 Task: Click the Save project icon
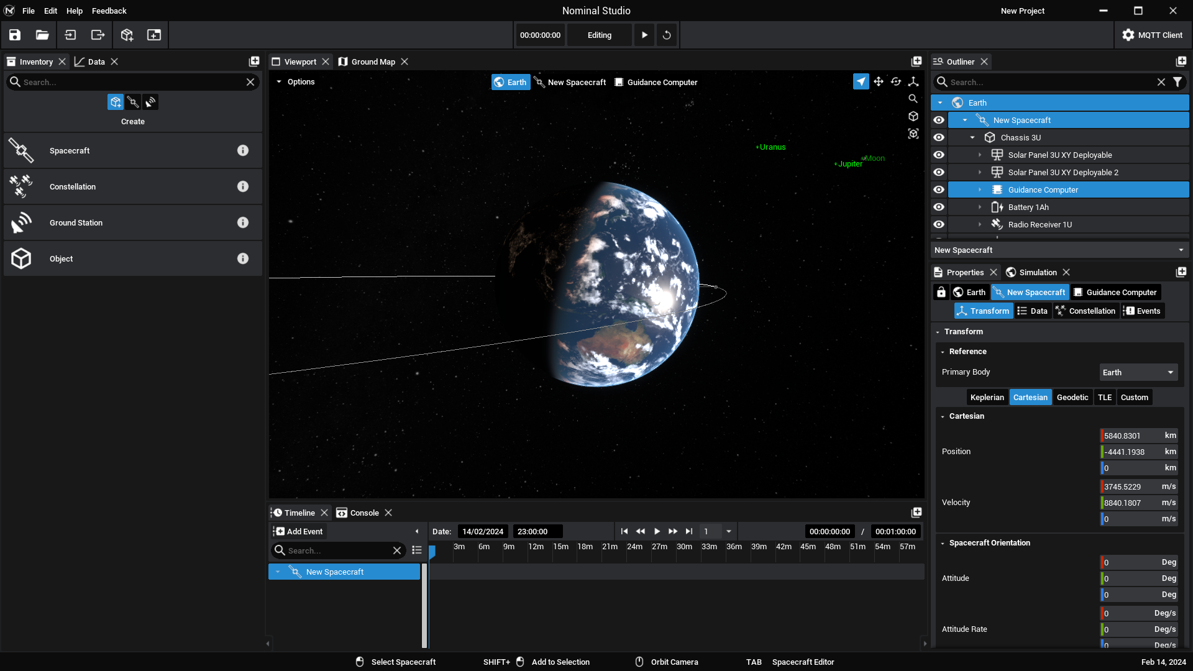[x=15, y=35]
